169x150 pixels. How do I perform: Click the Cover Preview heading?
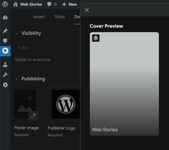[x=106, y=26]
